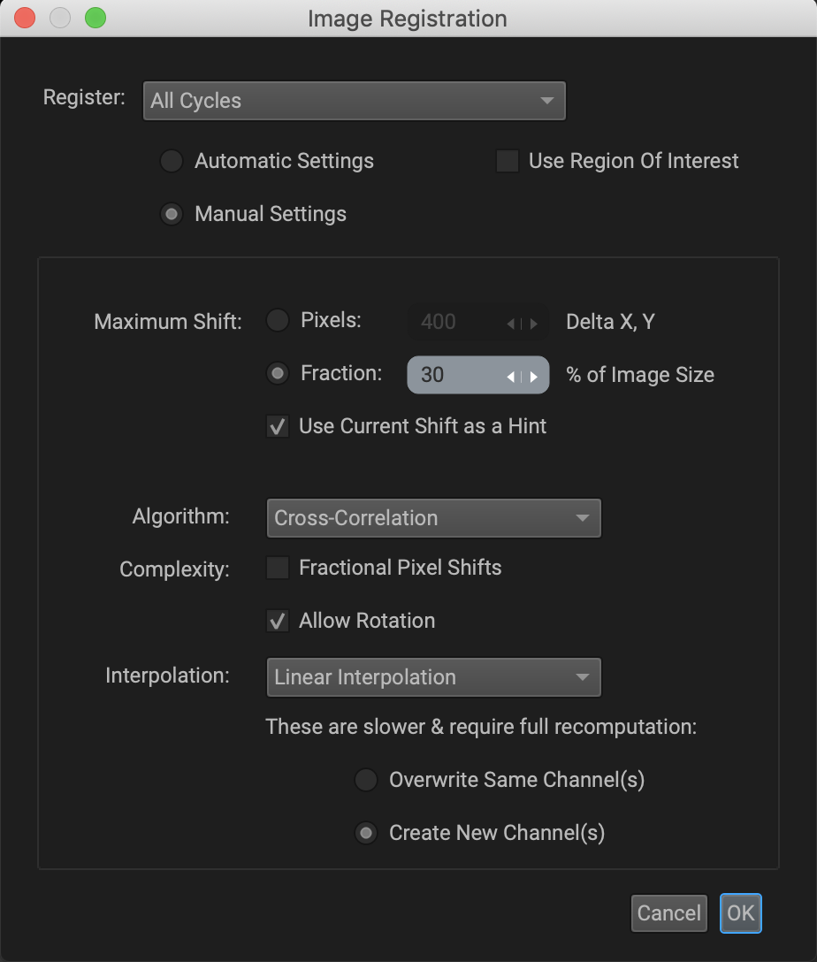
Task: Expand the Algorithm Cross-Correlation dropdown
Action: [x=433, y=518]
